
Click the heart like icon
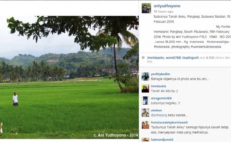(x=143, y=58)
